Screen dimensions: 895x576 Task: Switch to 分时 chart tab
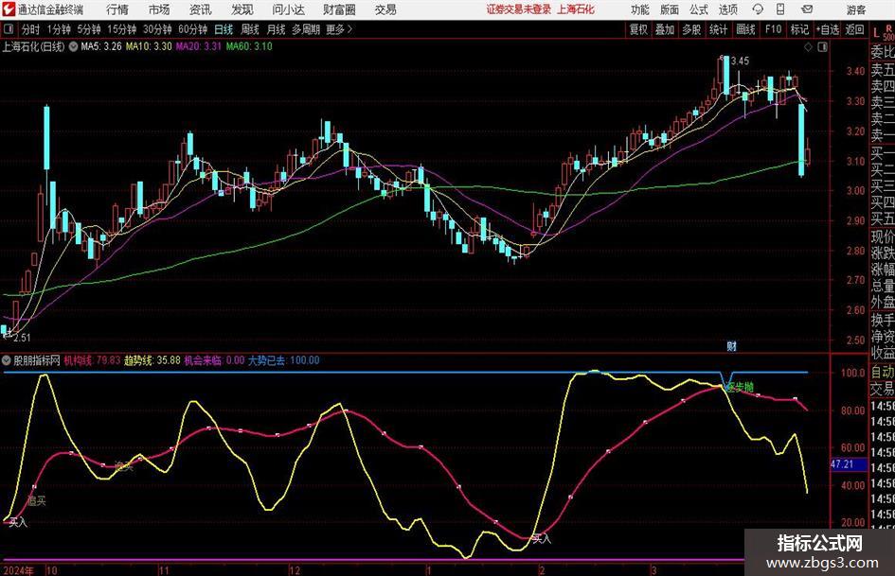coord(30,29)
